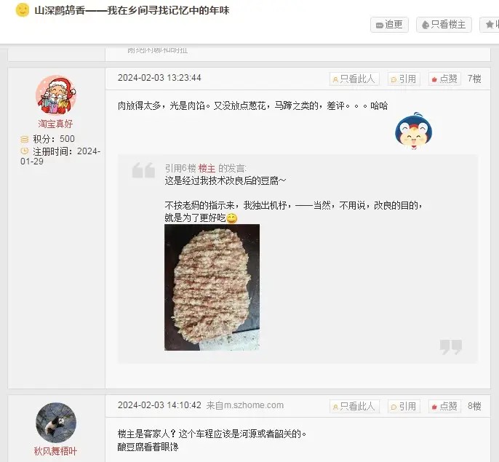Open 秋风舞梧叶 username link
Viewport: 499px width, 462px height.
pos(55,451)
